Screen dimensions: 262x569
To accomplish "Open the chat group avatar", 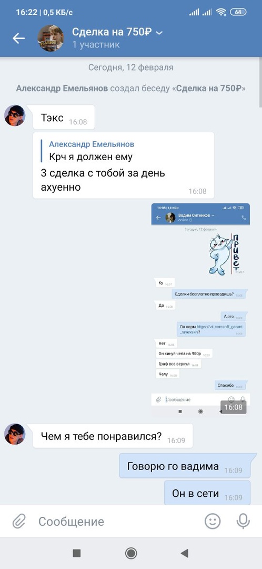I will click(x=51, y=38).
